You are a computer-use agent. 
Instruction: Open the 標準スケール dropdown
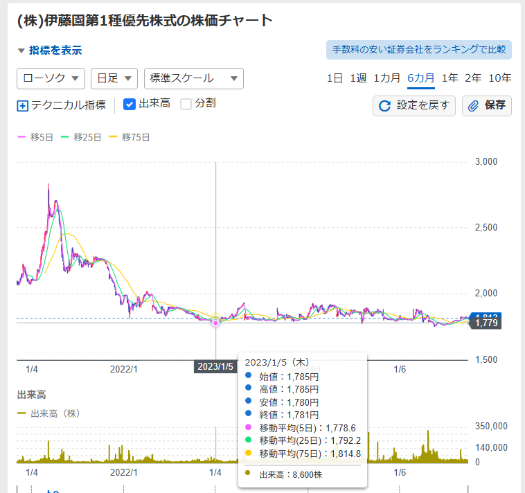(193, 78)
